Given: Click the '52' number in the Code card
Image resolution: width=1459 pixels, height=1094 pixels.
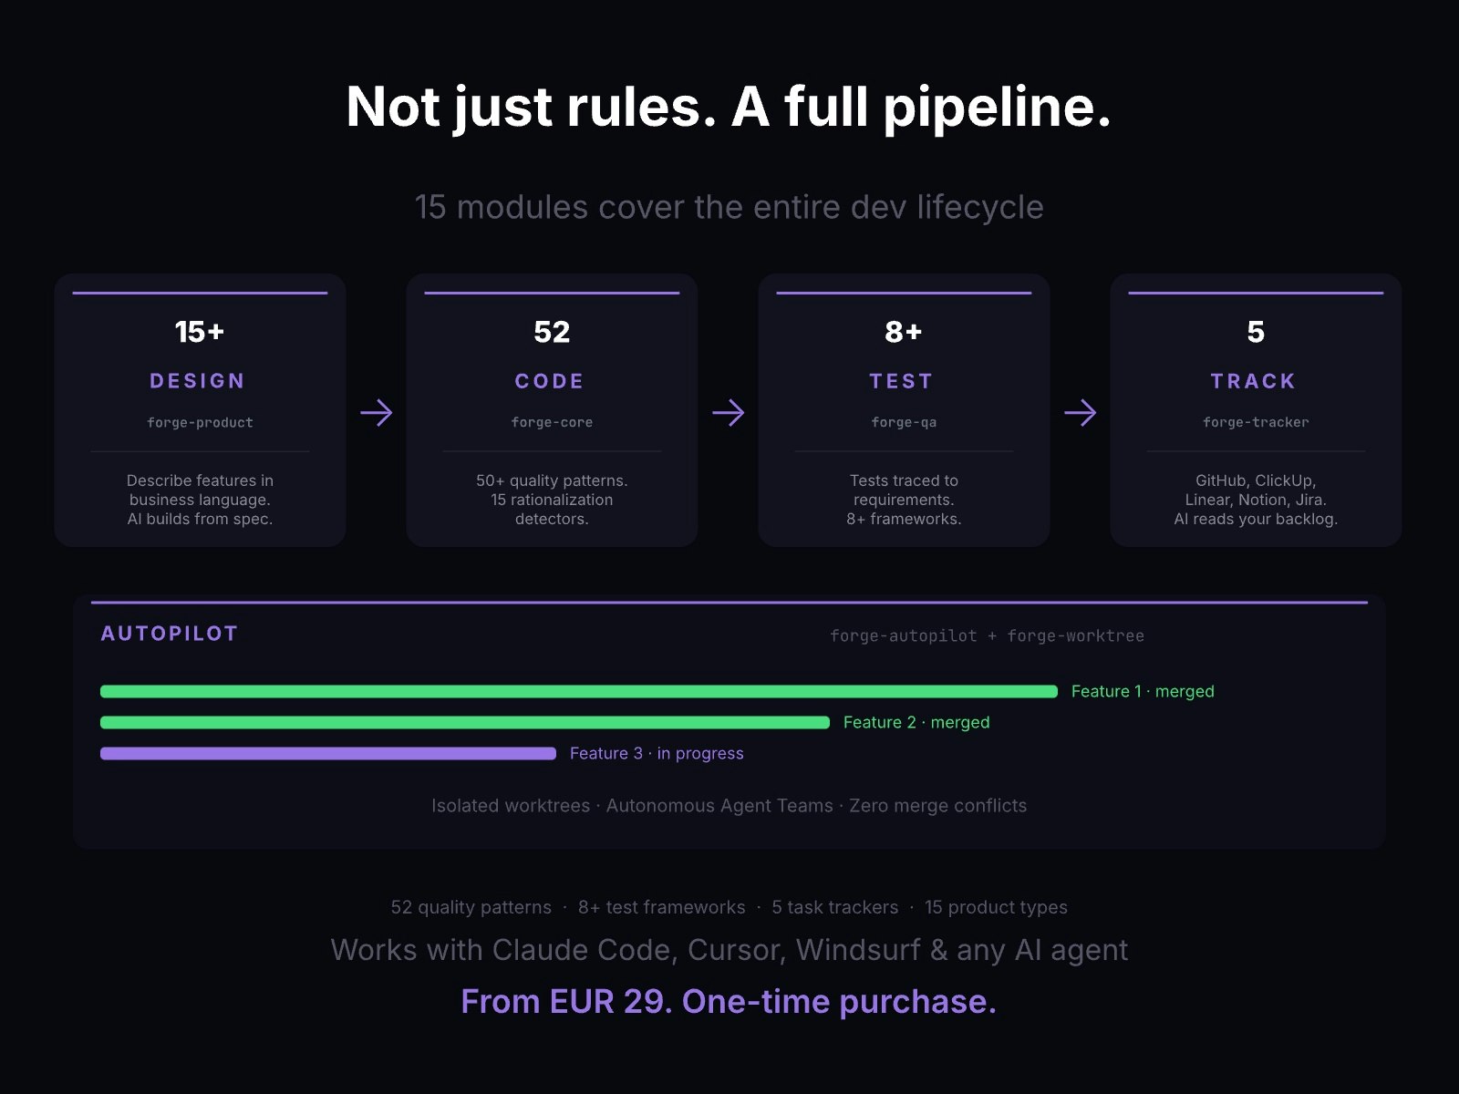Looking at the screenshot, I should coord(552,332).
